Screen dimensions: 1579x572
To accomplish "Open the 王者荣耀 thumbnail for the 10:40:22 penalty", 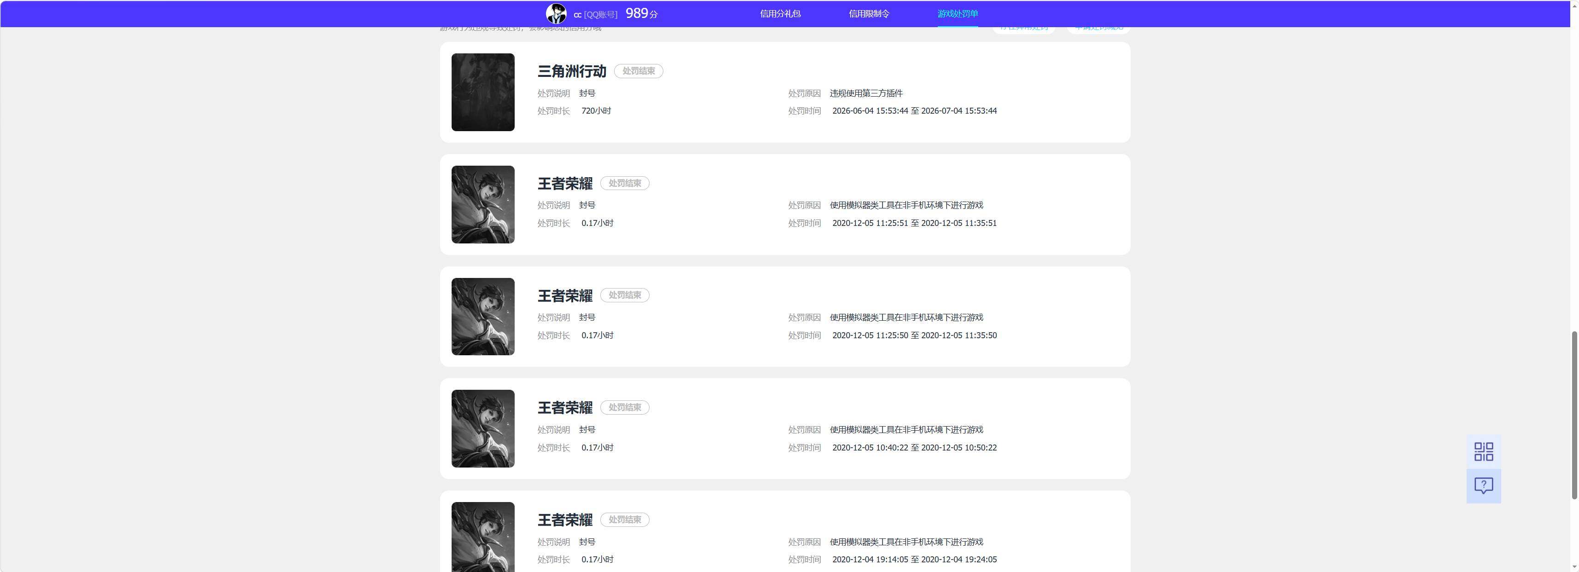I will pyautogui.click(x=483, y=429).
